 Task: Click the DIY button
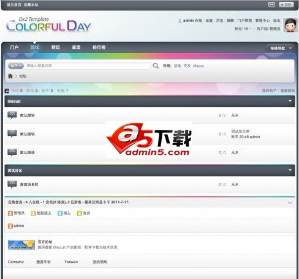pos(286,4)
